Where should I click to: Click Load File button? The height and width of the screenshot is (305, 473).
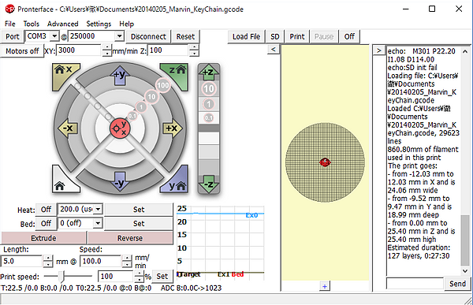246,36
